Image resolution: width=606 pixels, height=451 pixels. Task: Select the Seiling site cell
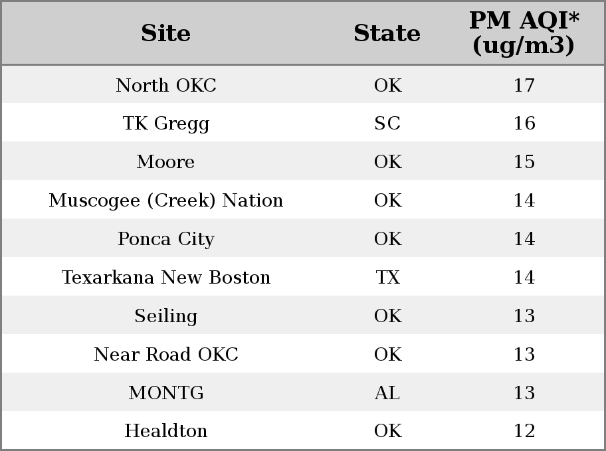pos(166,316)
